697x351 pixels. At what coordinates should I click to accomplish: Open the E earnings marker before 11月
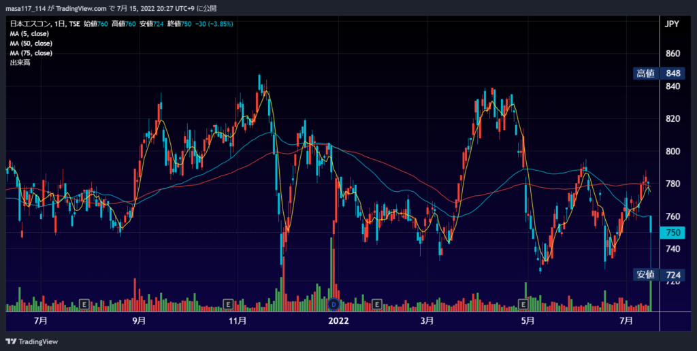coord(228,304)
